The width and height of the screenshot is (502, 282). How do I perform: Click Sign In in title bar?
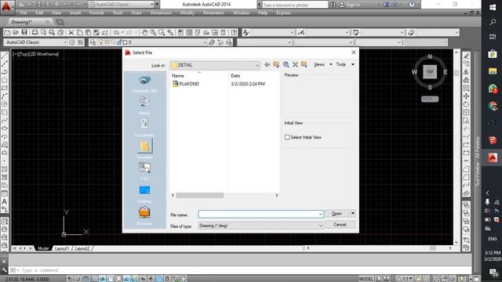coord(353,5)
